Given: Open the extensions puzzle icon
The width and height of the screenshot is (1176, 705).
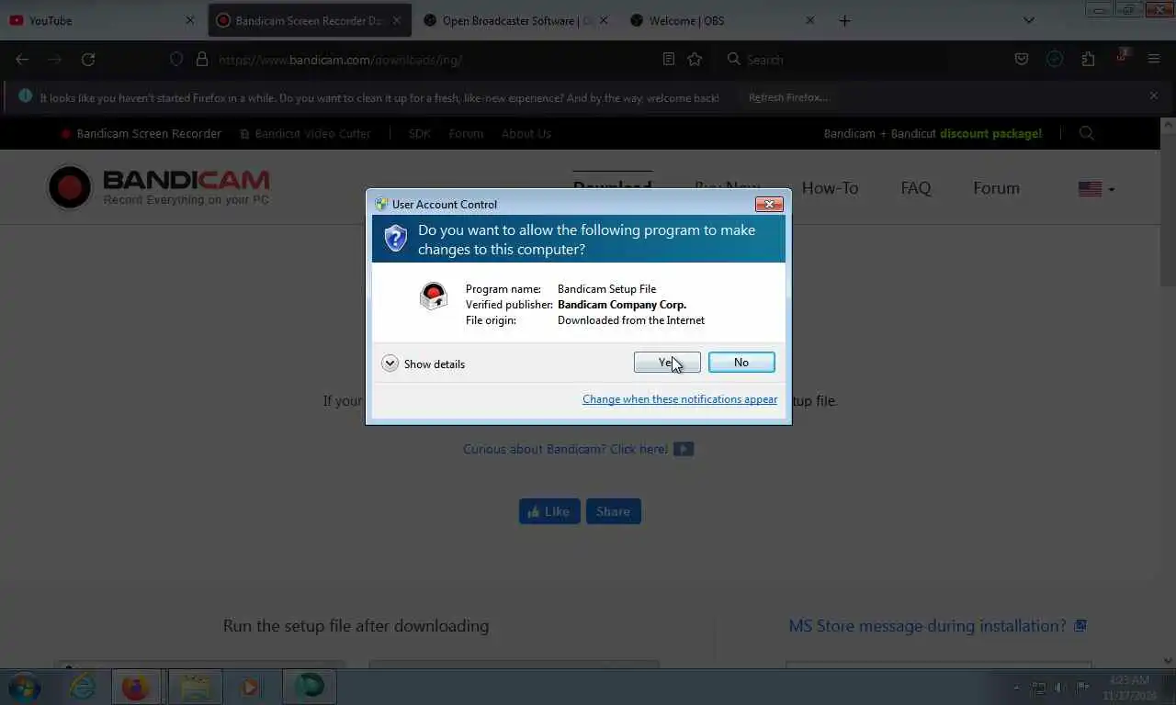Looking at the screenshot, I should 1088,59.
